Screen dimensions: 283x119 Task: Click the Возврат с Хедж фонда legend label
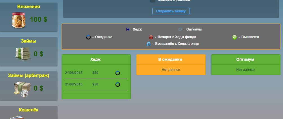coord(177,37)
